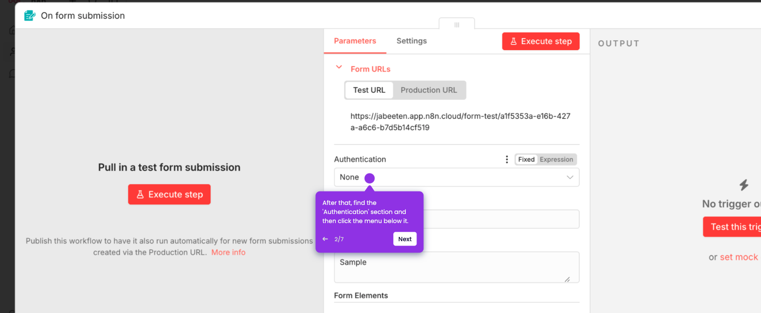Click Execute step under Pull in a test form submission
761x313 pixels.
click(169, 195)
